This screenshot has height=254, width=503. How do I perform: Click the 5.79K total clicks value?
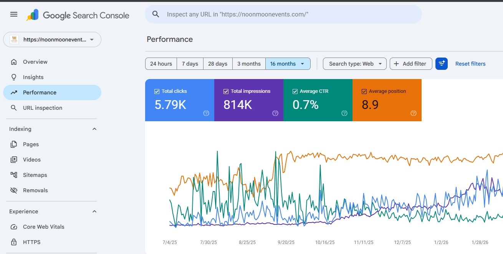click(170, 104)
